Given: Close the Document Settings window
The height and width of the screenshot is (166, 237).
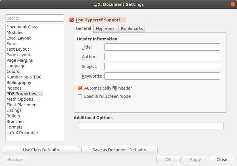Looking at the screenshot, I should click(x=233, y=4).
